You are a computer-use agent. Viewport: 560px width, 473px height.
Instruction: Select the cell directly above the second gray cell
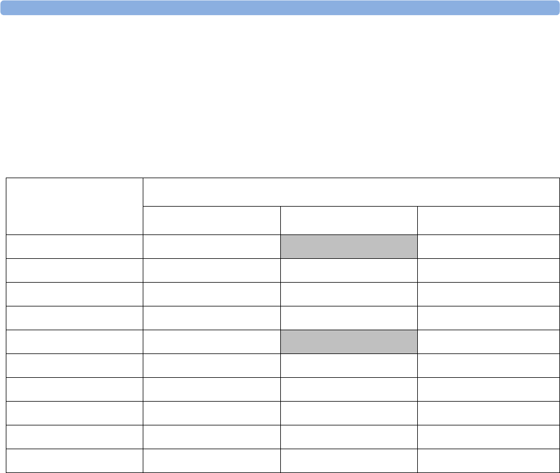click(349, 318)
